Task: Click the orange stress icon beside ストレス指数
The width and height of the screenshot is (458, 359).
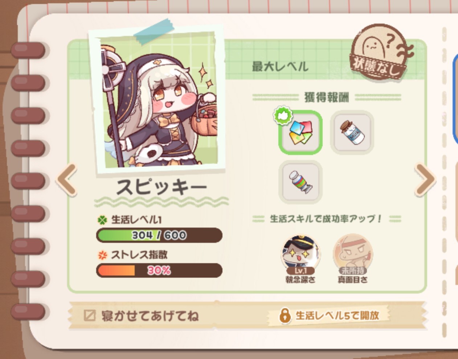Action: (x=103, y=256)
